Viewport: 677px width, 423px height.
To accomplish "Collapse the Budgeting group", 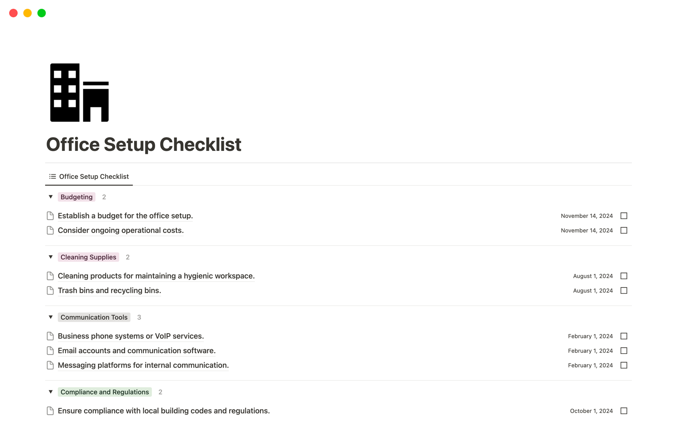I will (x=50, y=197).
